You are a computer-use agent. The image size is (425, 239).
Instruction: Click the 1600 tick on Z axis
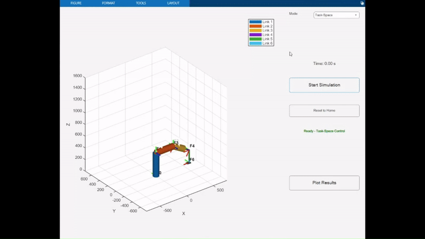pos(77,76)
